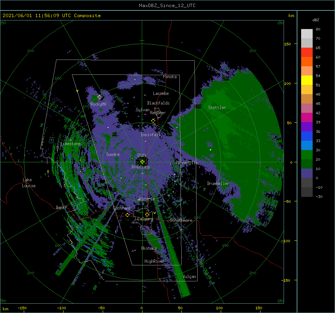Click the Innisfail town label
335x313 pixels.
[x=150, y=135]
